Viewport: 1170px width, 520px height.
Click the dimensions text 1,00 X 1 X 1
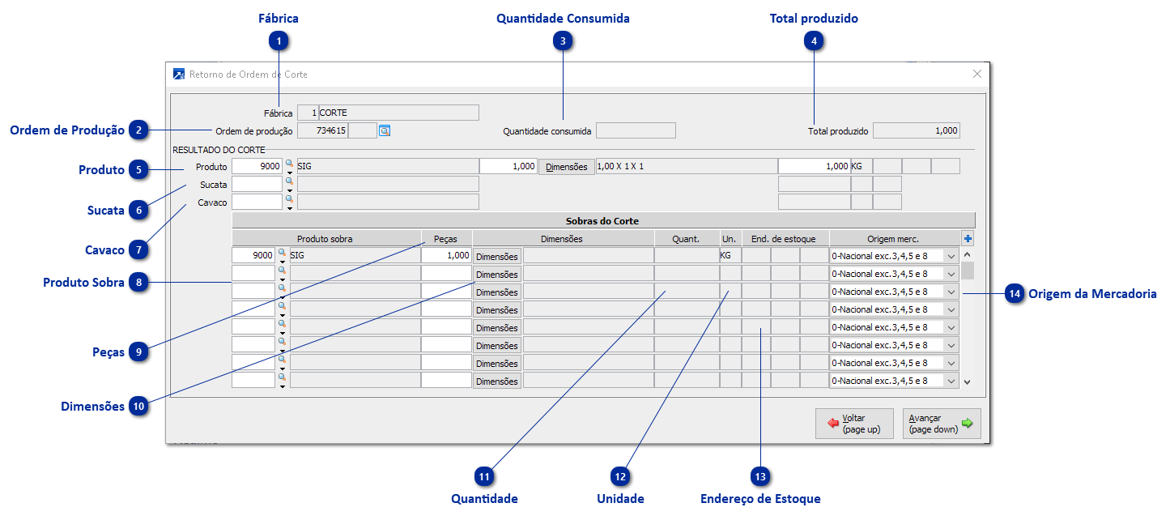[x=686, y=166]
